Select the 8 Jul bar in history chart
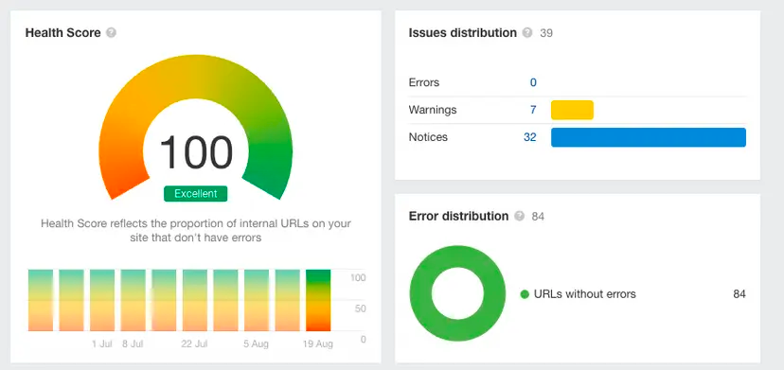This screenshot has height=370, width=784. [133, 301]
